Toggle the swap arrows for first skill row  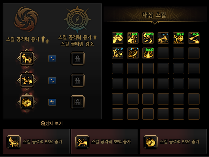(52, 59)
